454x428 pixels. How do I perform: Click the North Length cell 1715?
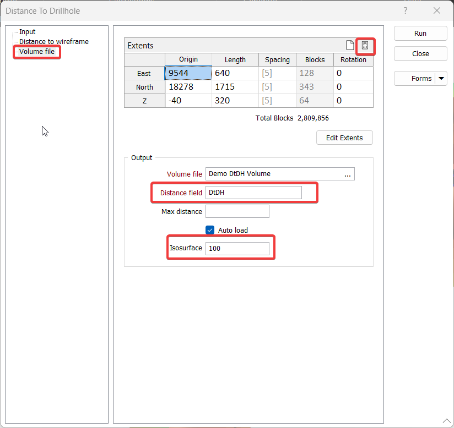(235, 87)
